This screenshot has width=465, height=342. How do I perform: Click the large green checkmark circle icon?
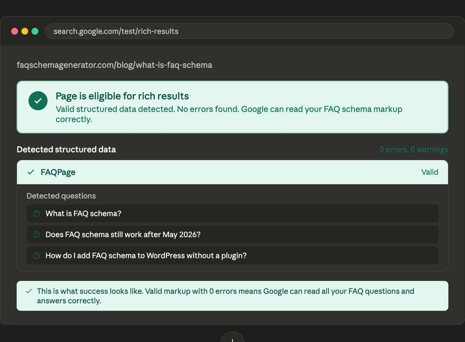pos(38,101)
